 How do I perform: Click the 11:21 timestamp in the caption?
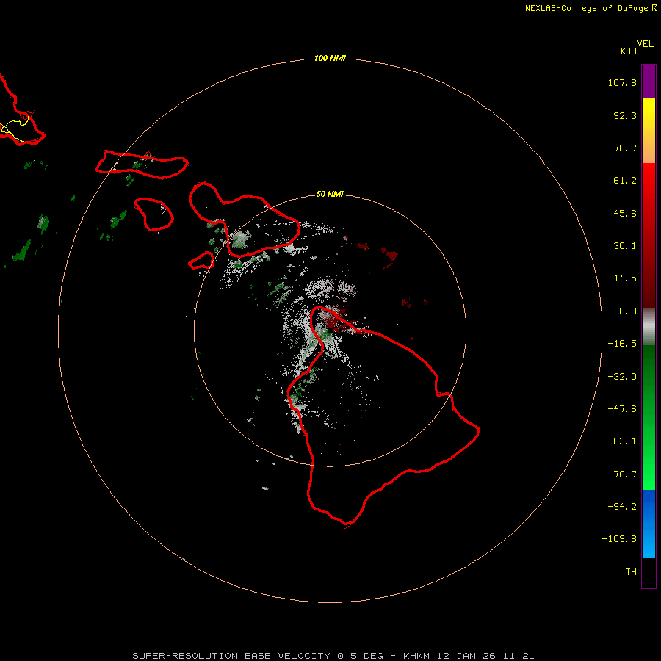pyautogui.click(x=519, y=656)
